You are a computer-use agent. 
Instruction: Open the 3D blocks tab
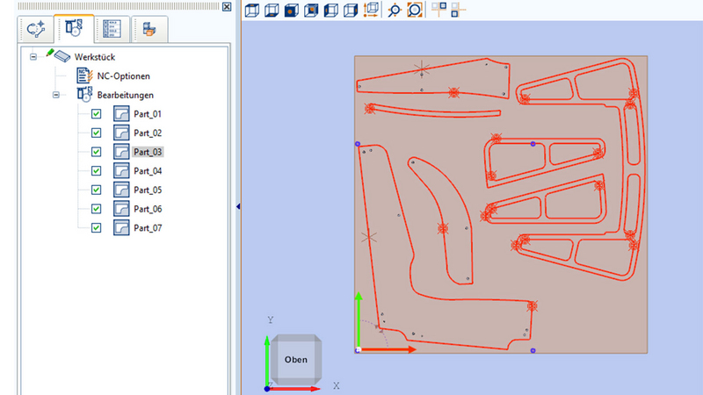click(x=149, y=29)
